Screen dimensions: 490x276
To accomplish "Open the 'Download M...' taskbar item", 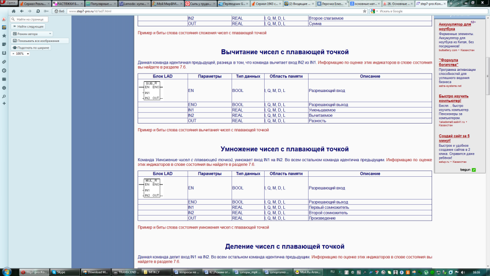I will (x=96, y=272).
